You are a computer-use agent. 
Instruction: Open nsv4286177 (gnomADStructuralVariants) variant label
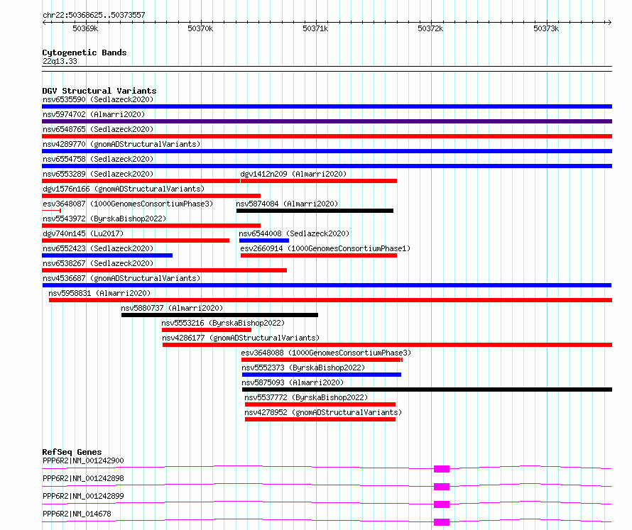pos(241,338)
